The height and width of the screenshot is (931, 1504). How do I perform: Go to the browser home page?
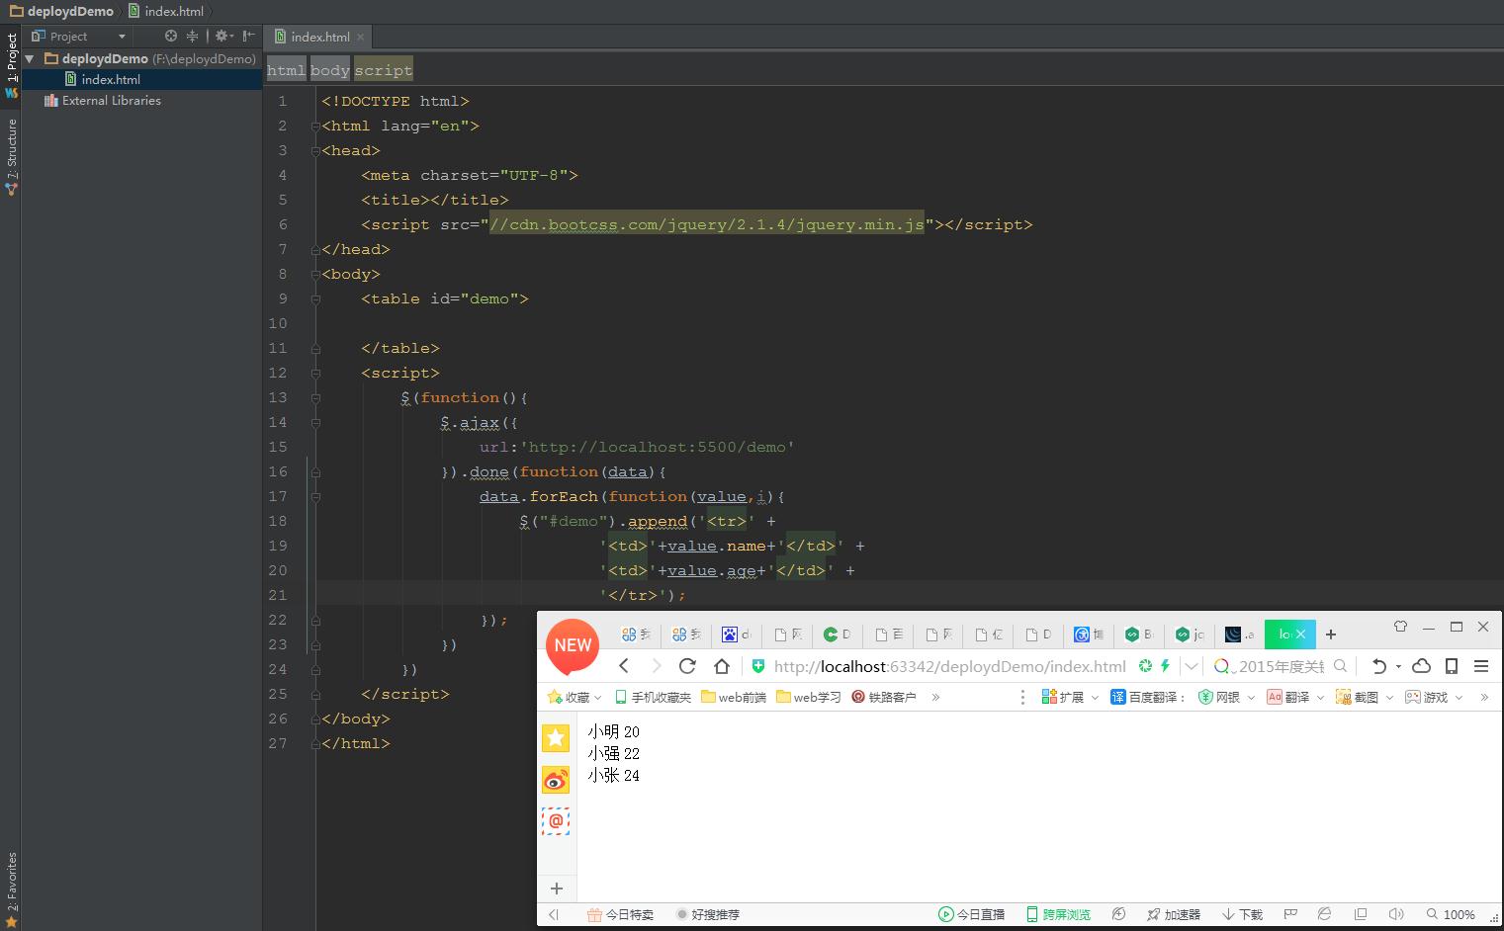click(x=722, y=665)
